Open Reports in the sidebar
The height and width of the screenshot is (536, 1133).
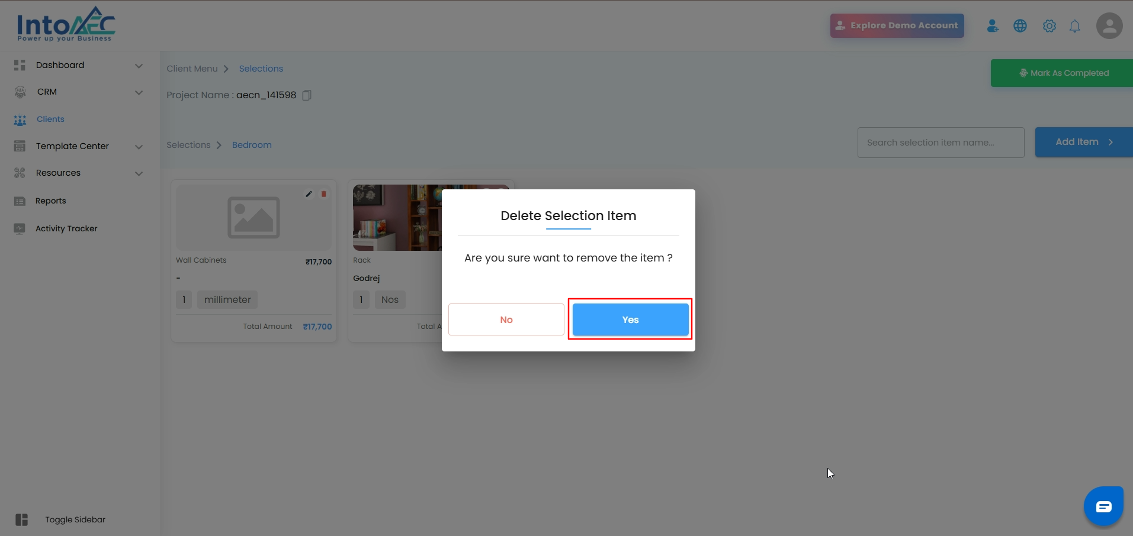coord(51,201)
